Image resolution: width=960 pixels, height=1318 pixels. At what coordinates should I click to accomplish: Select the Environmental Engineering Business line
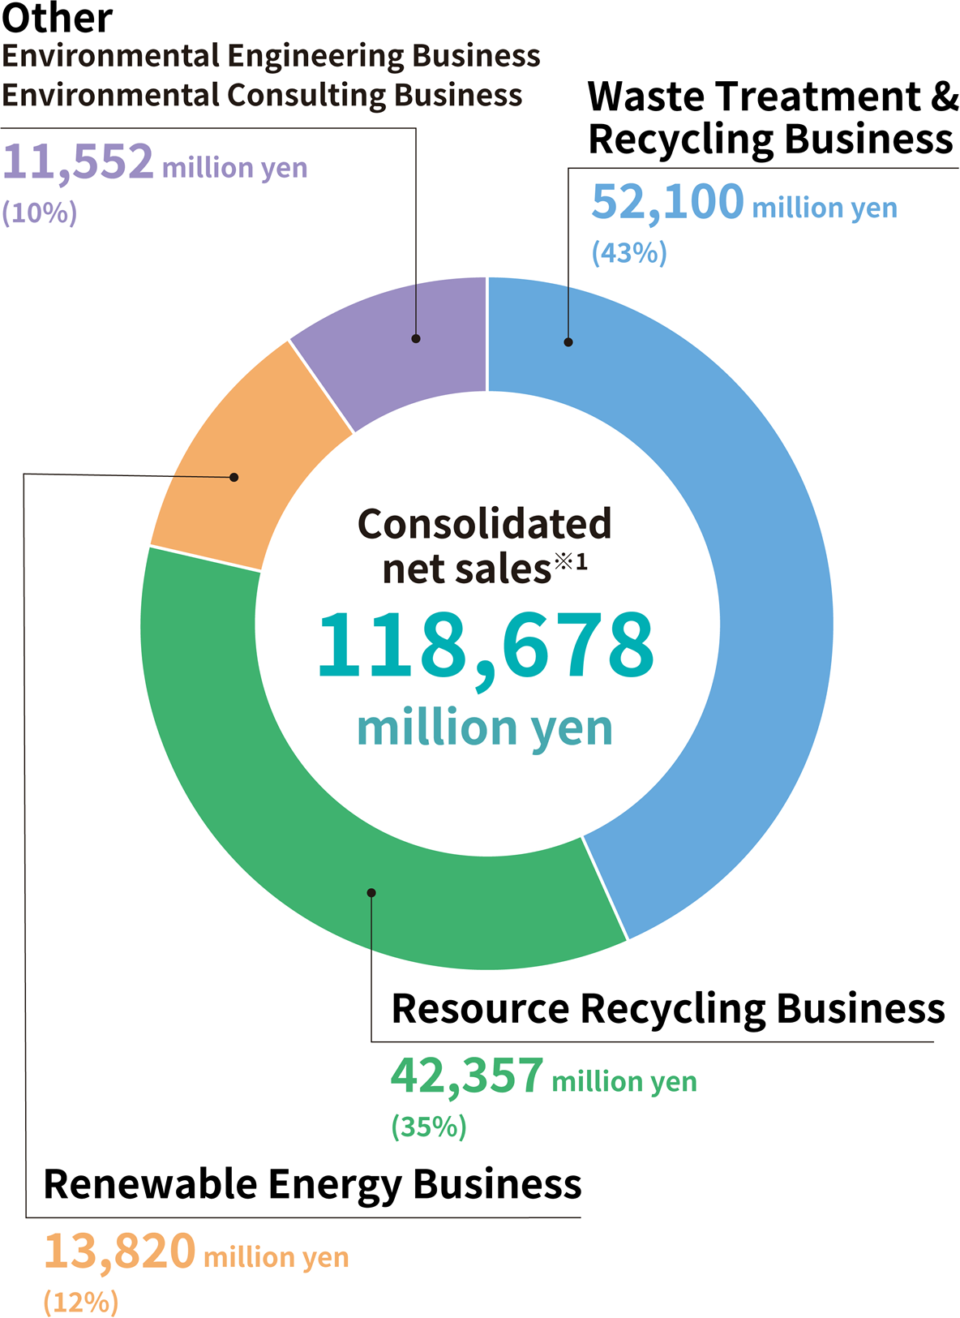click(x=271, y=57)
